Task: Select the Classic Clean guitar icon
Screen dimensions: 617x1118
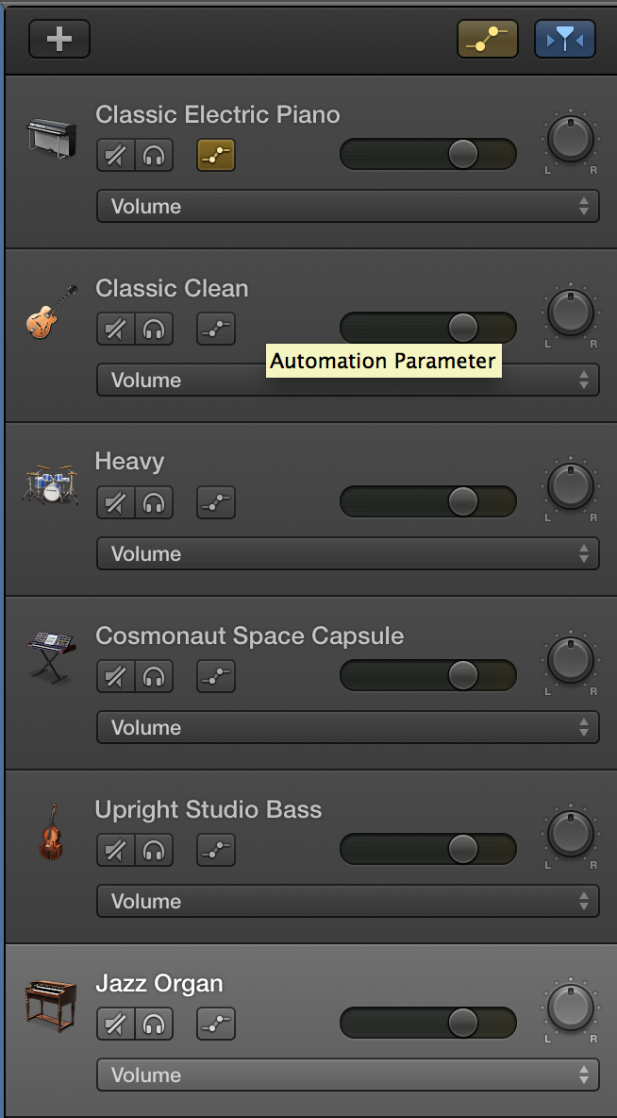Action: coord(51,313)
